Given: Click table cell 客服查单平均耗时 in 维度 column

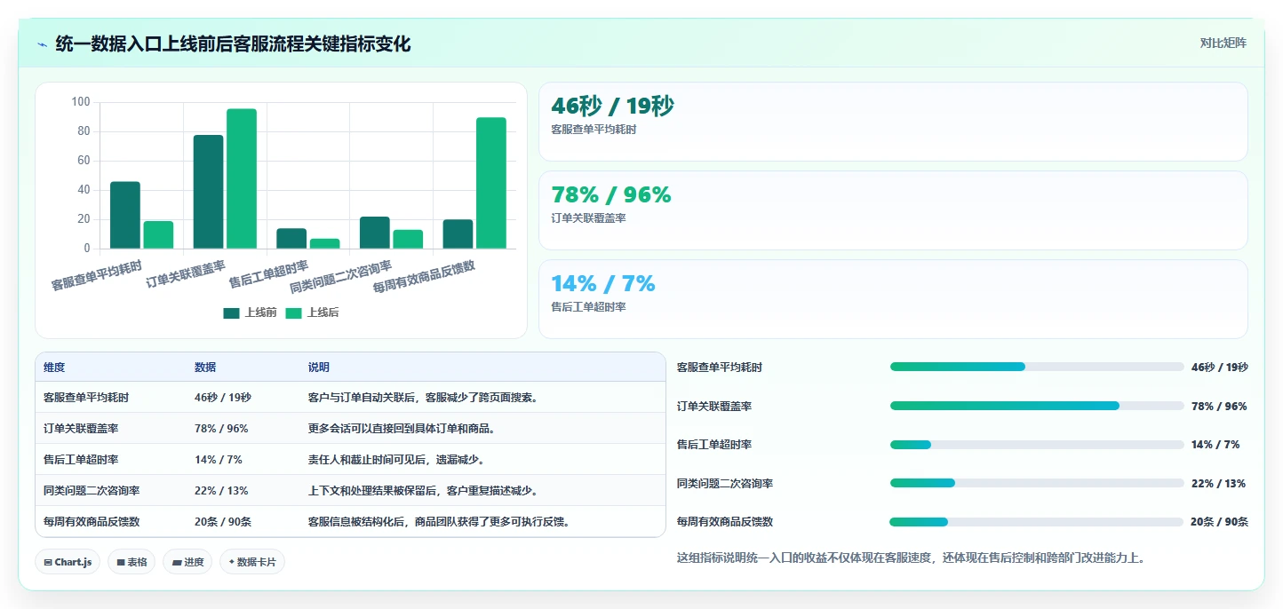Looking at the screenshot, I should pos(86,398).
